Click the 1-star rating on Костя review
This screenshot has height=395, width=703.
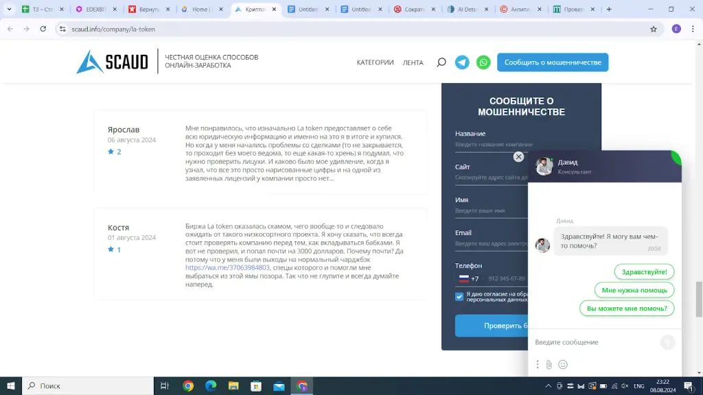115,250
